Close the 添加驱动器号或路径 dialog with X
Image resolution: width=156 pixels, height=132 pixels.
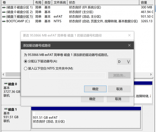(x=129, y=45)
